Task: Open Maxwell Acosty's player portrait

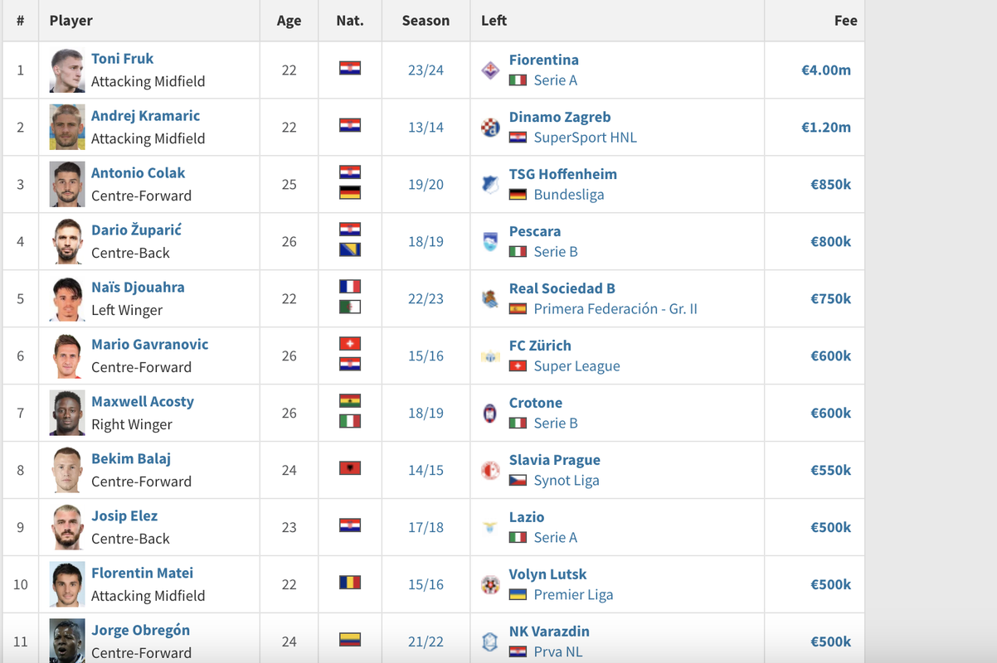Action: click(x=67, y=414)
